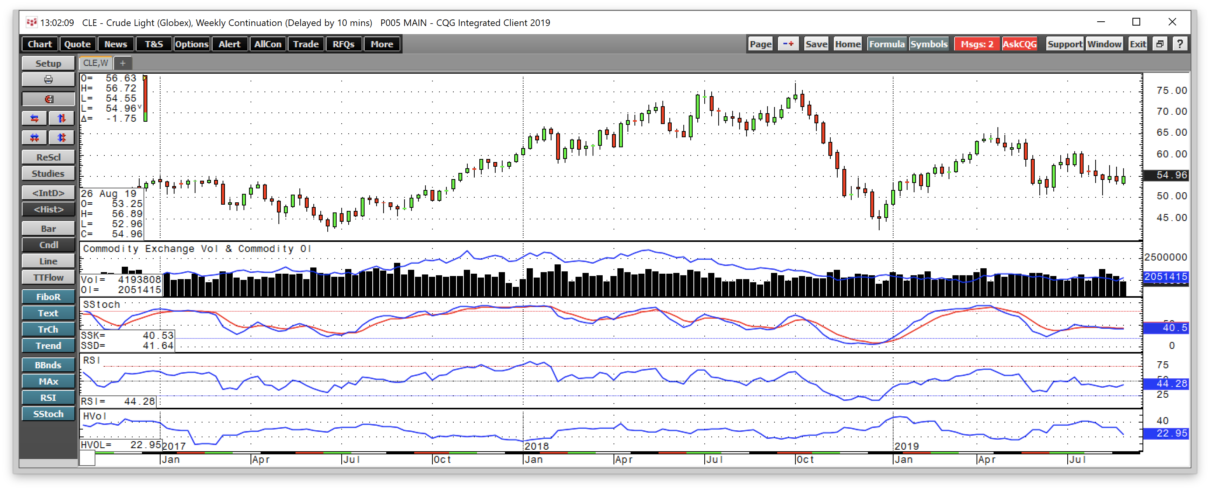Select TTFlow chart type
This screenshot has height=490, width=1210.
(x=48, y=278)
